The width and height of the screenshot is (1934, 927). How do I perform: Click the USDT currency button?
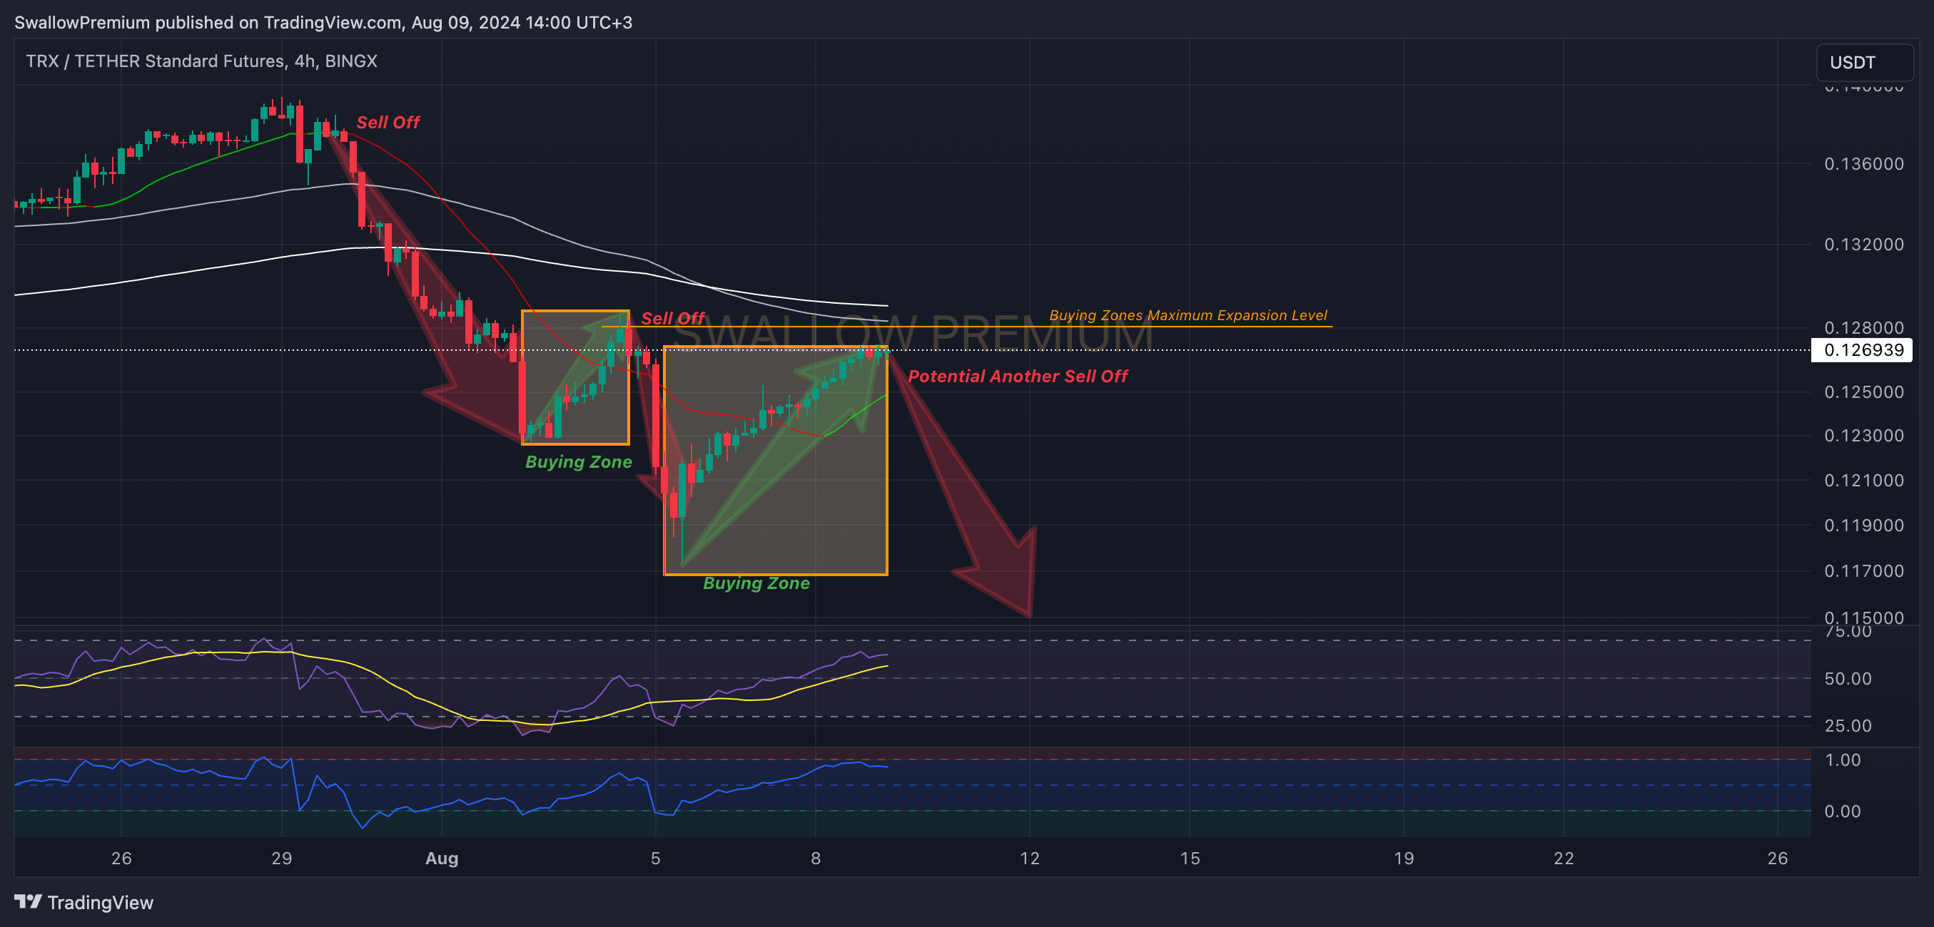1864,62
